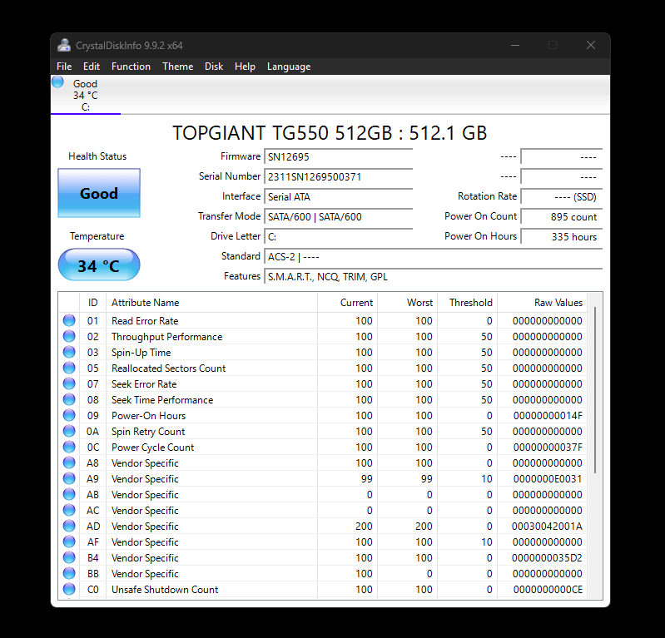Click status orb for Unsafe Shutdown Count
Image resolution: width=665 pixels, height=638 pixels.
pos(69,589)
